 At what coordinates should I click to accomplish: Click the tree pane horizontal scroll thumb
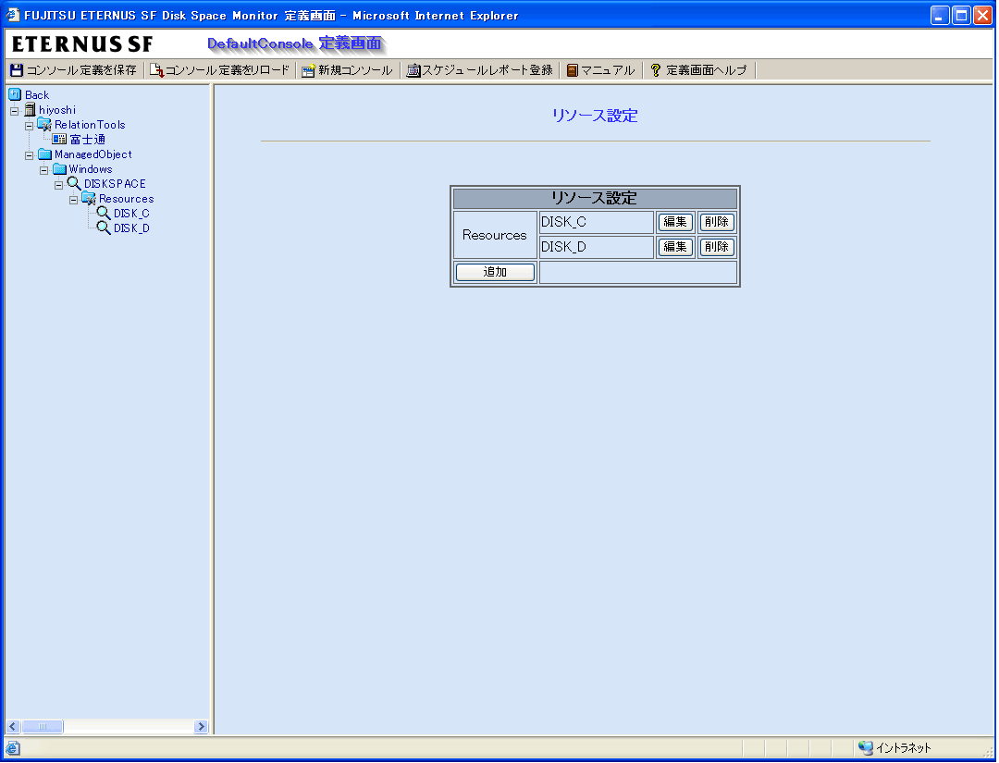pyautogui.click(x=42, y=726)
